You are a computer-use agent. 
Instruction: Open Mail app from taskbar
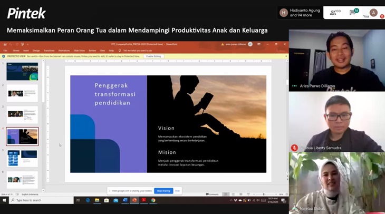tap(115, 200)
